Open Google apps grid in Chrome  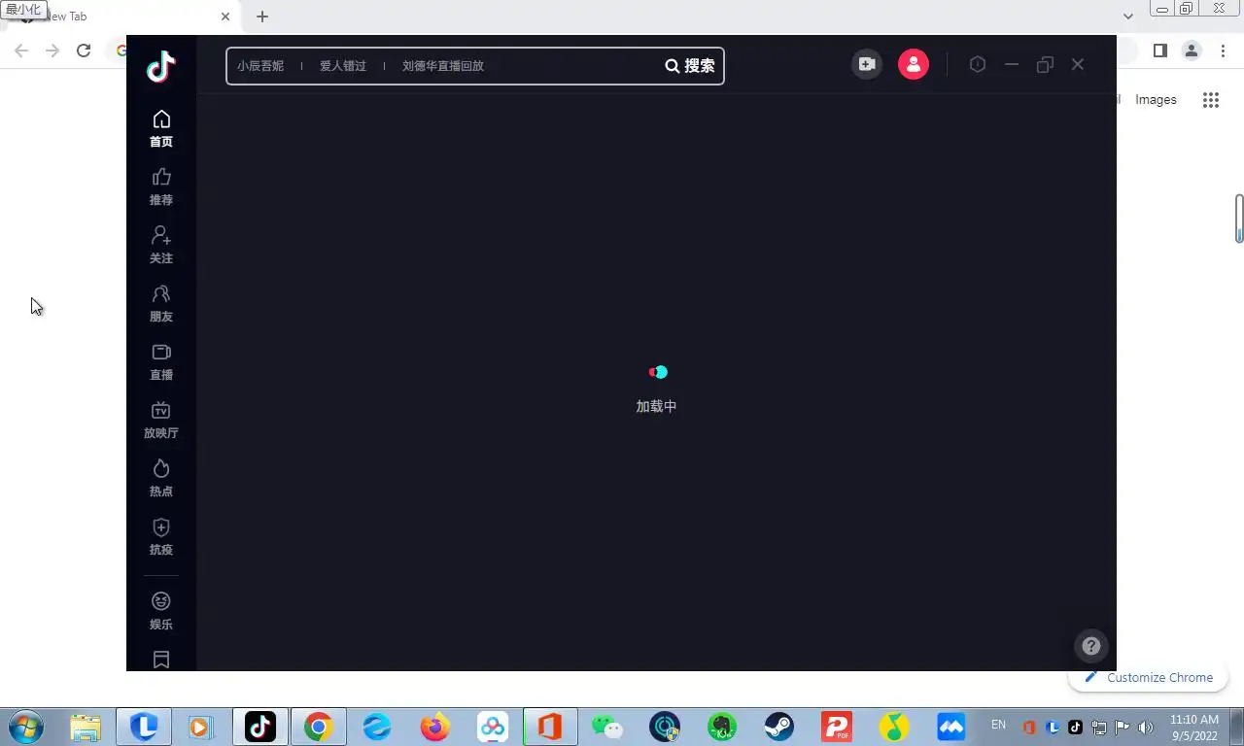click(x=1211, y=100)
